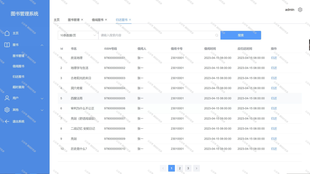The width and height of the screenshot is (310, 174).
Task: Click the magnifier icon in the search field
Action: coord(217,35)
